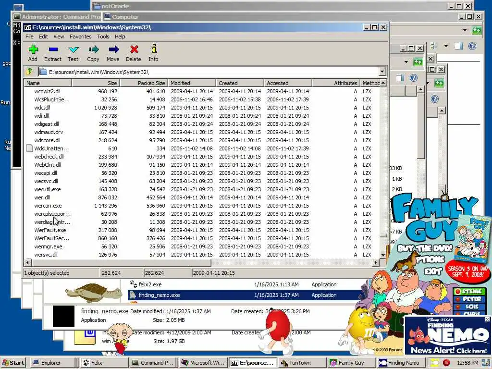Sort by the Accessed column header
Image resolution: width=492 pixels, height=369 pixels.
pyautogui.click(x=288, y=83)
